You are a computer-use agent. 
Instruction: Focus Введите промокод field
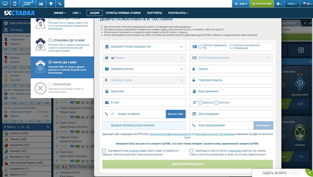(x=144, y=125)
